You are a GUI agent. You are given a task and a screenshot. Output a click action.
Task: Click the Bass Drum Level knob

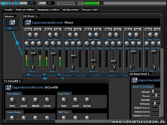24,100
